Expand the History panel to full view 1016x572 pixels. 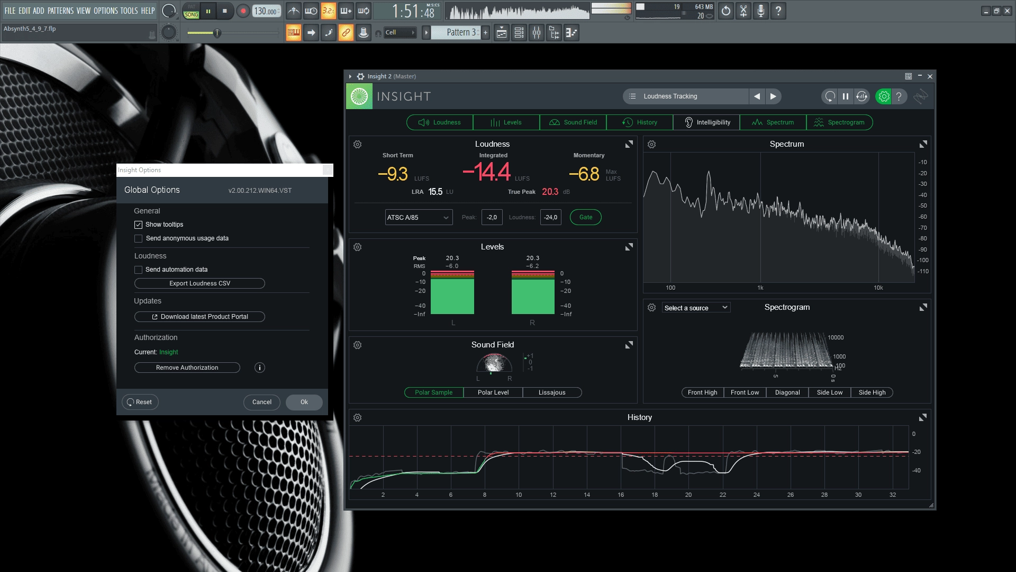[923, 418]
